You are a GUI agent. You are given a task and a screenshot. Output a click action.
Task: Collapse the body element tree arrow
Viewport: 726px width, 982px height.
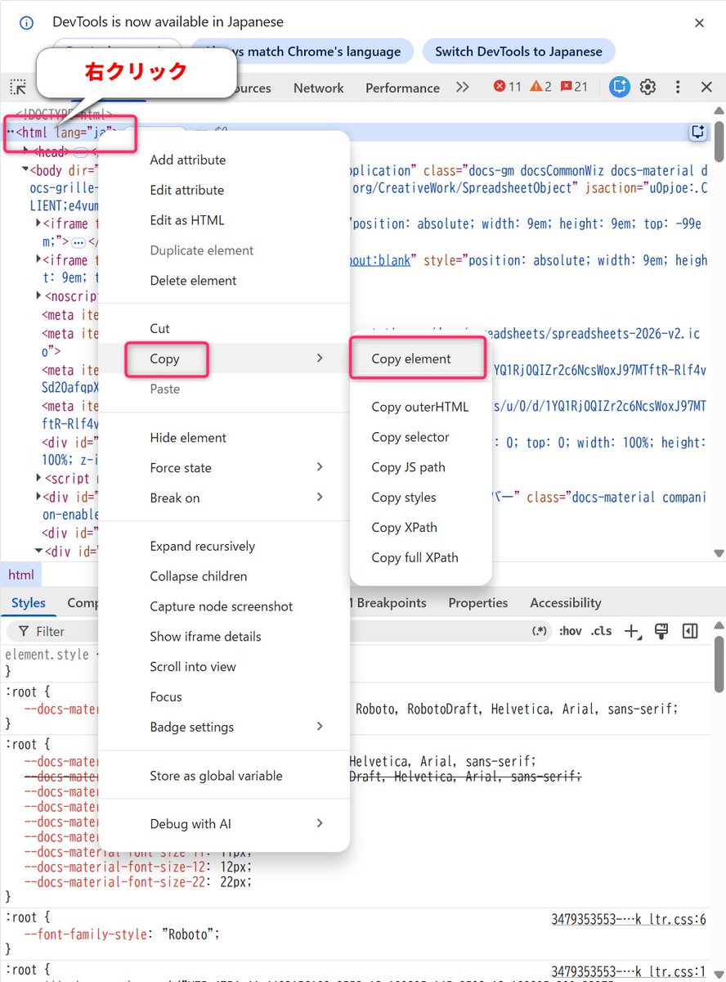(x=25, y=170)
